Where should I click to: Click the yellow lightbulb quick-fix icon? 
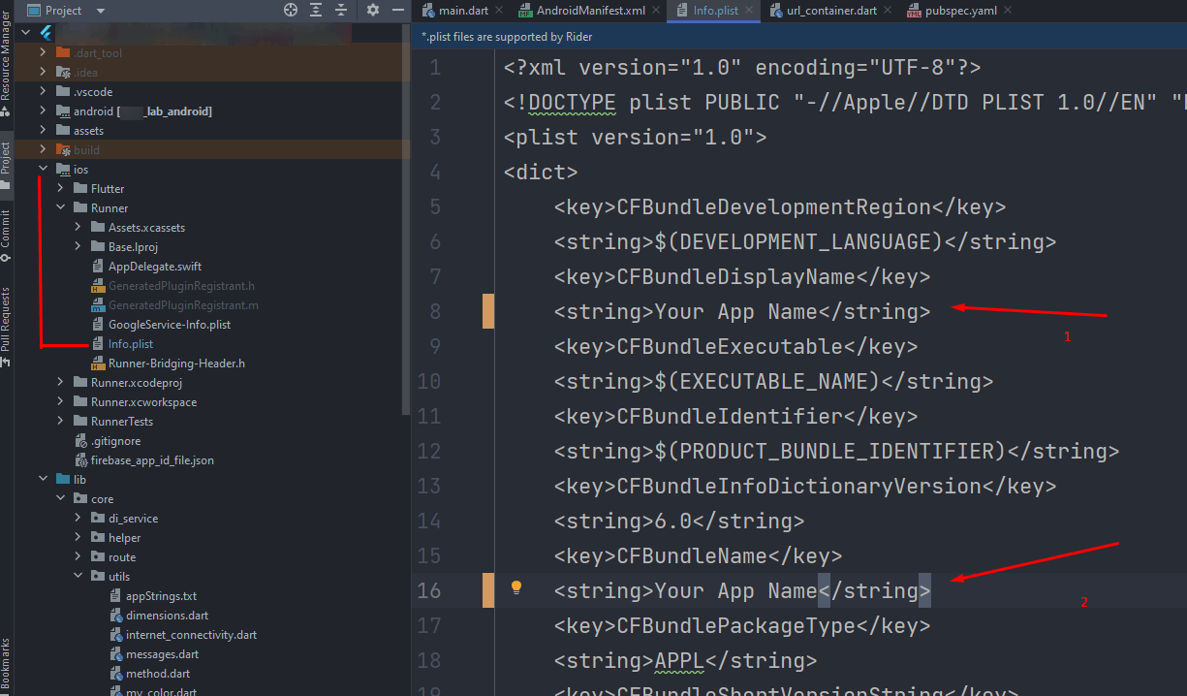(516, 587)
